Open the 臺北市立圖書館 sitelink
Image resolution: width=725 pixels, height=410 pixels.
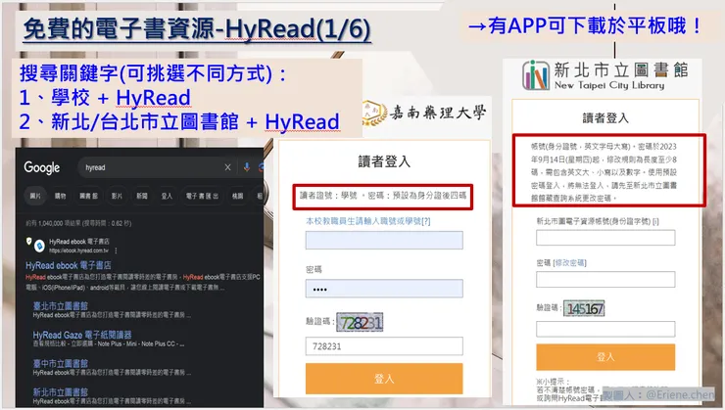[x=60, y=305]
